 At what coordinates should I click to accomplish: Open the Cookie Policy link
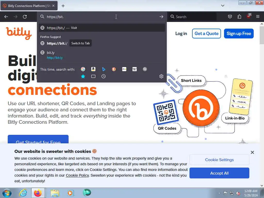coord(77,175)
